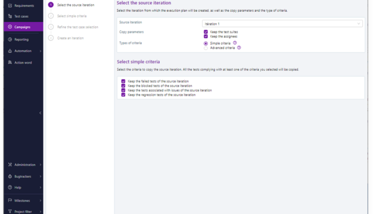
Task: Uncheck Keep the failed tests option
Action: (123, 81)
